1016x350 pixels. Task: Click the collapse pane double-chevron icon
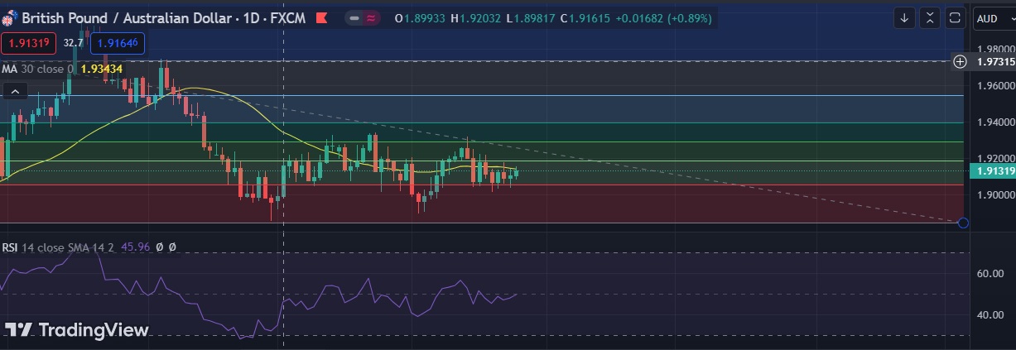930,17
